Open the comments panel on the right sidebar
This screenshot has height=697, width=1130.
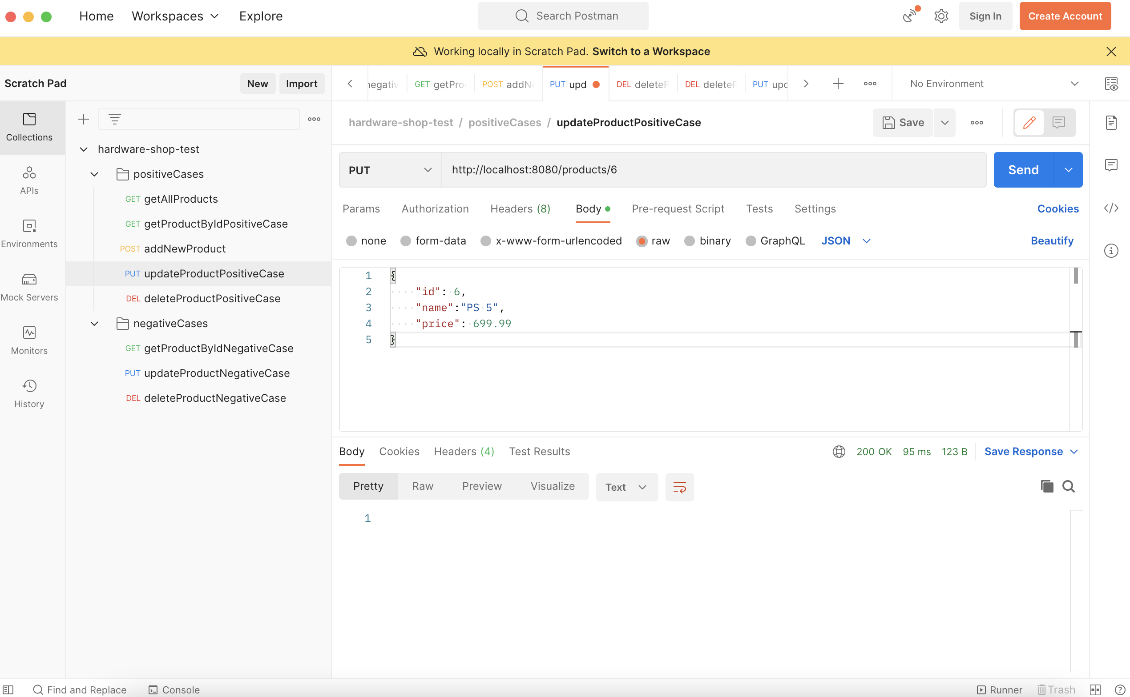tap(1112, 164)
